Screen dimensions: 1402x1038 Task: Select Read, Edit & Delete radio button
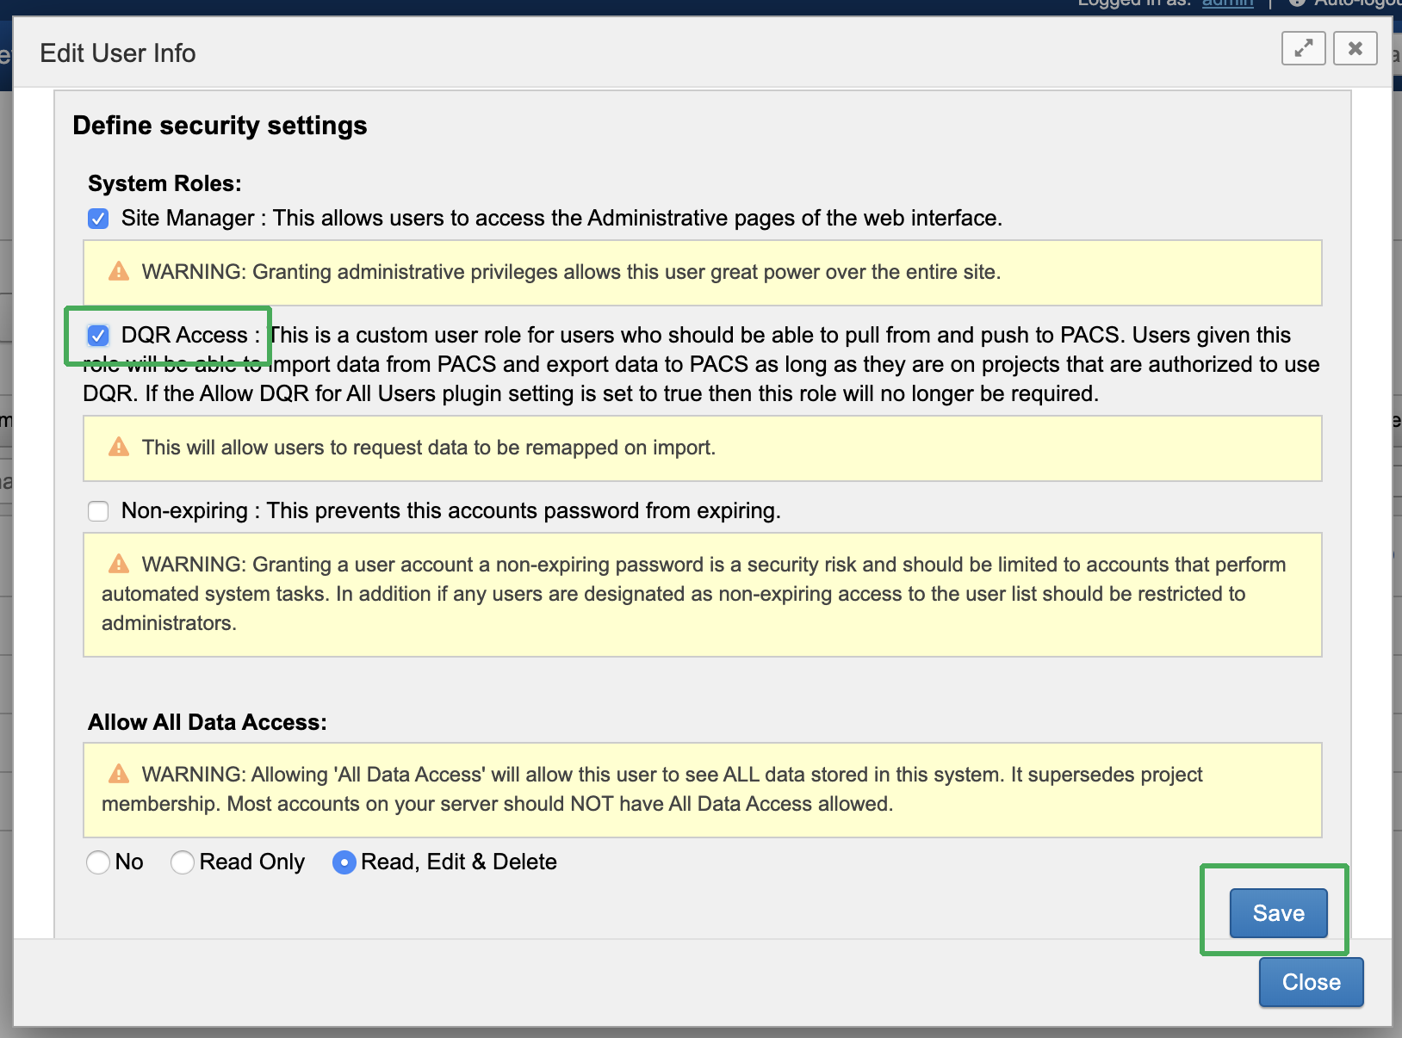click(344, 862)
